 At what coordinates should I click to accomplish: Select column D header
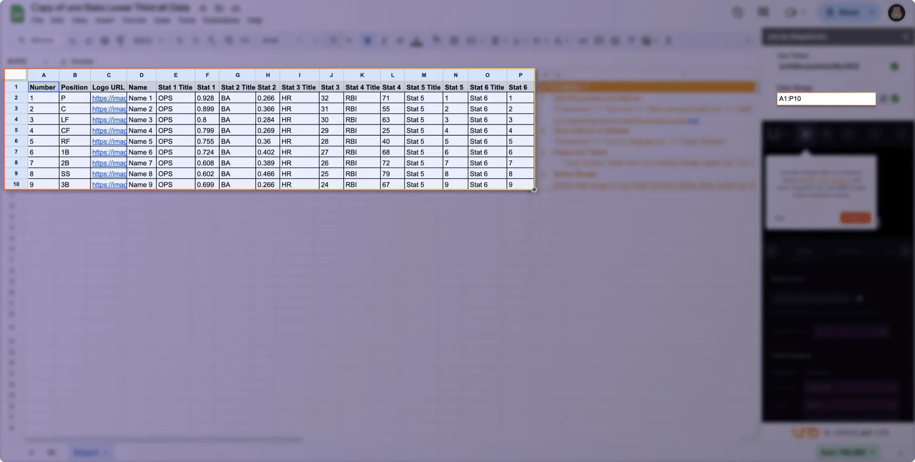click(x=142, y=75)
